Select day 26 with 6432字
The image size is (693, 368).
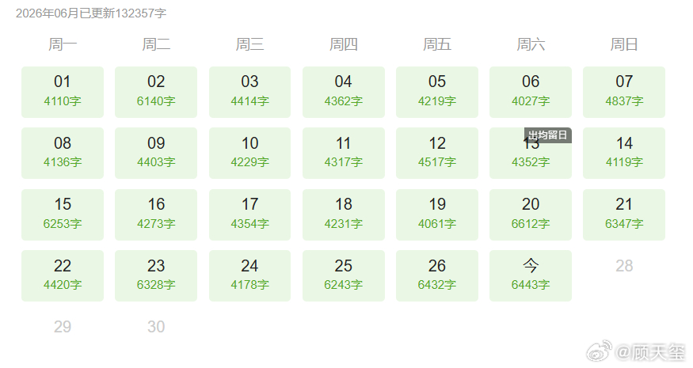pos(437,275)
